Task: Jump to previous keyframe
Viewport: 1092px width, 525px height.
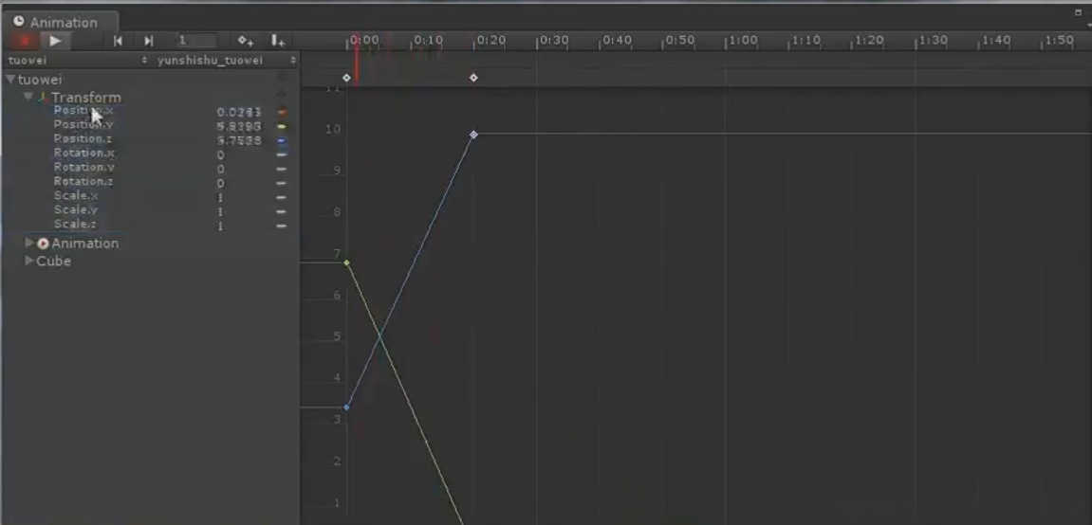Action: (x=118, y=41)
